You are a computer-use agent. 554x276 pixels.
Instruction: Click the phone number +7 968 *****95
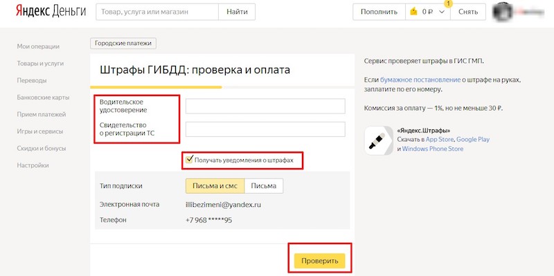coord(209,220)
